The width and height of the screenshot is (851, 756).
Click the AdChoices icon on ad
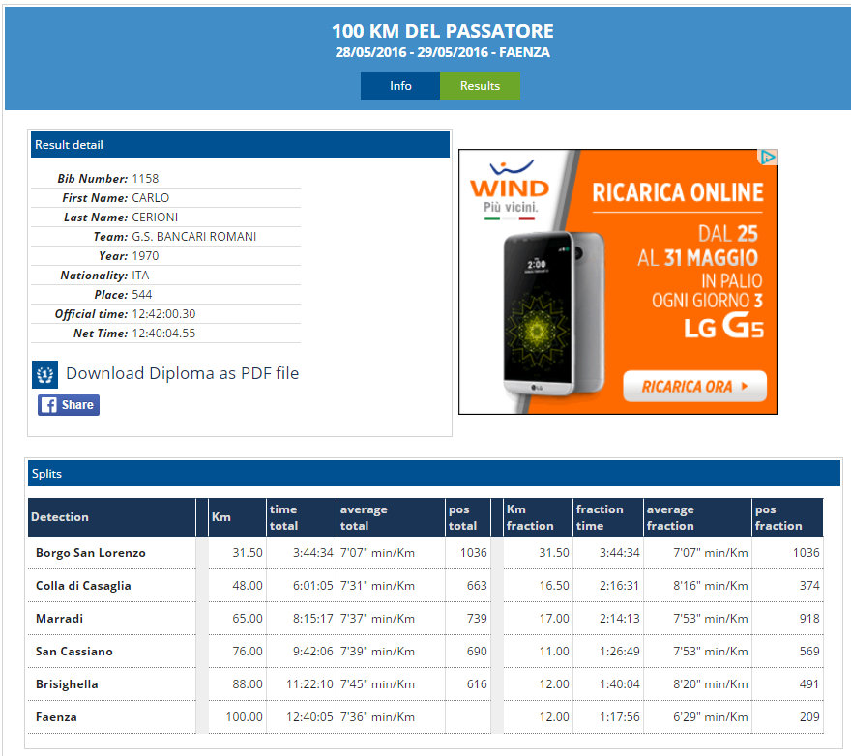(767, 158)
